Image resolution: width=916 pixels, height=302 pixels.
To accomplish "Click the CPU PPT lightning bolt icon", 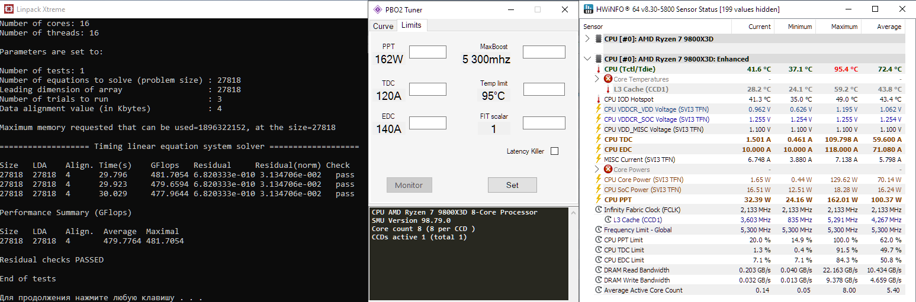I will [x=599, y=200].
